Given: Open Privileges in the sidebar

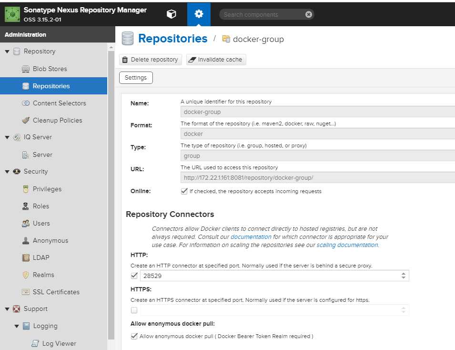Looking at the screenshot, I should pyautogui.click(x=47, y=189).
